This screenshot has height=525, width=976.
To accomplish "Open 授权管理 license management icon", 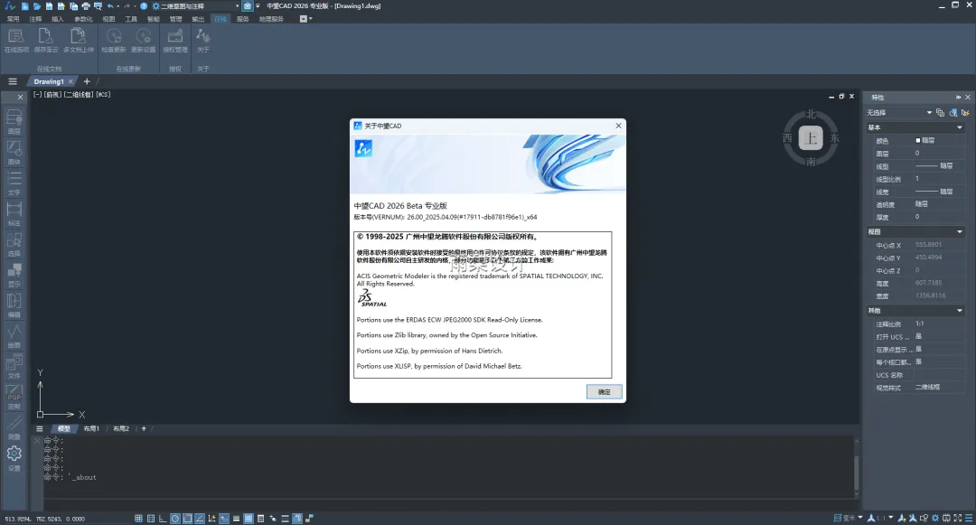I will click(x=175, y=41).
